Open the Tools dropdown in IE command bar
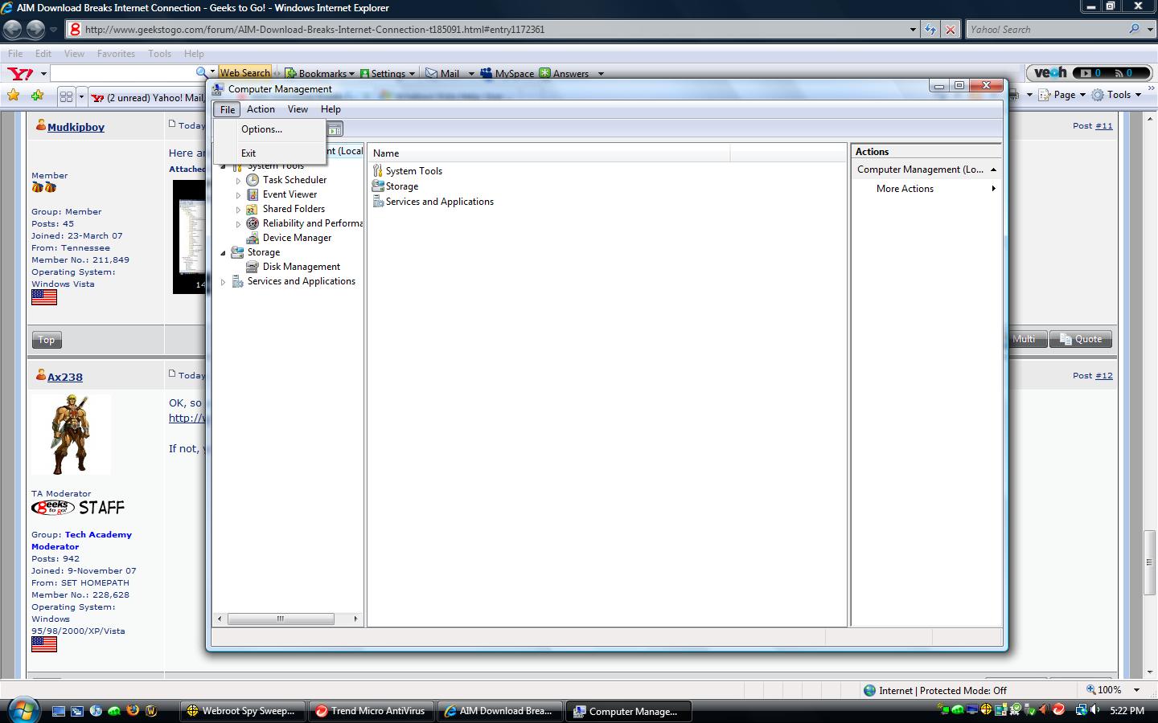Viewport: 1158px width, 723px height. (1138, 95)
